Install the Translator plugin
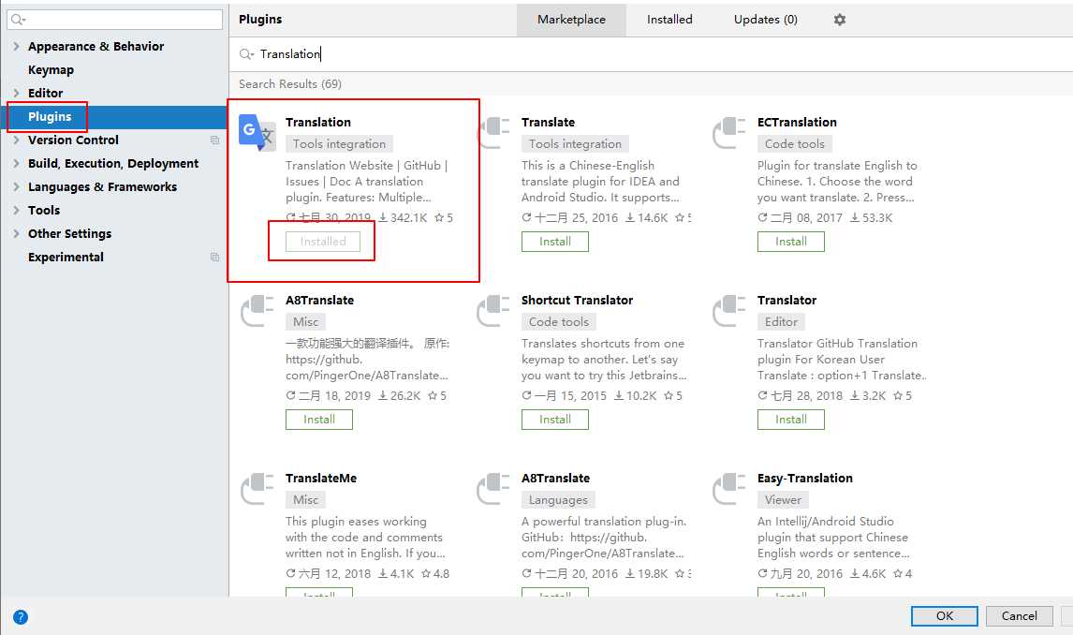The image size is (1073, 635). pyautogui.click(x=791, y=420)
